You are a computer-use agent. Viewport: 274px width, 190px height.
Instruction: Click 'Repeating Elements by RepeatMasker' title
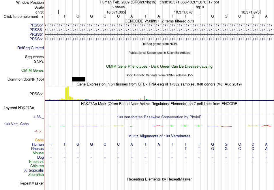coord(159,179)
